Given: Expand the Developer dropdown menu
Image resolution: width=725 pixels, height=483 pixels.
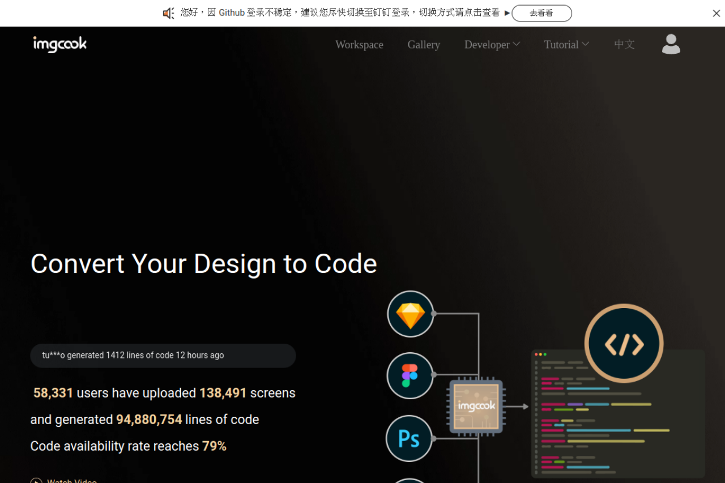Looking at the screenshot, I should [x=492, y=44].
